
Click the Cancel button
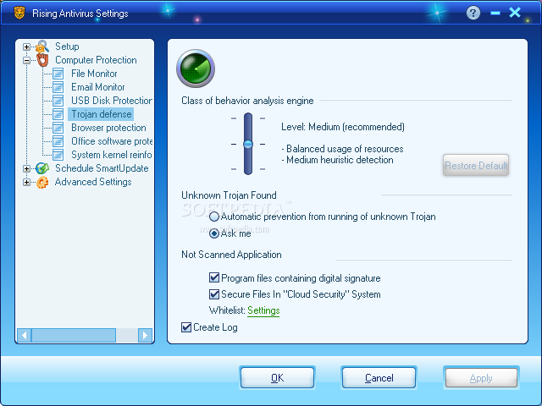(x=379, y=378)
